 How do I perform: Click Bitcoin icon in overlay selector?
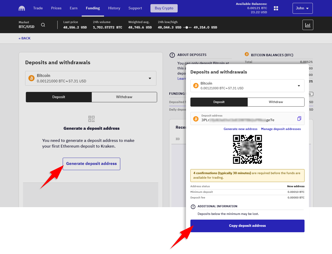coord(196,86)
